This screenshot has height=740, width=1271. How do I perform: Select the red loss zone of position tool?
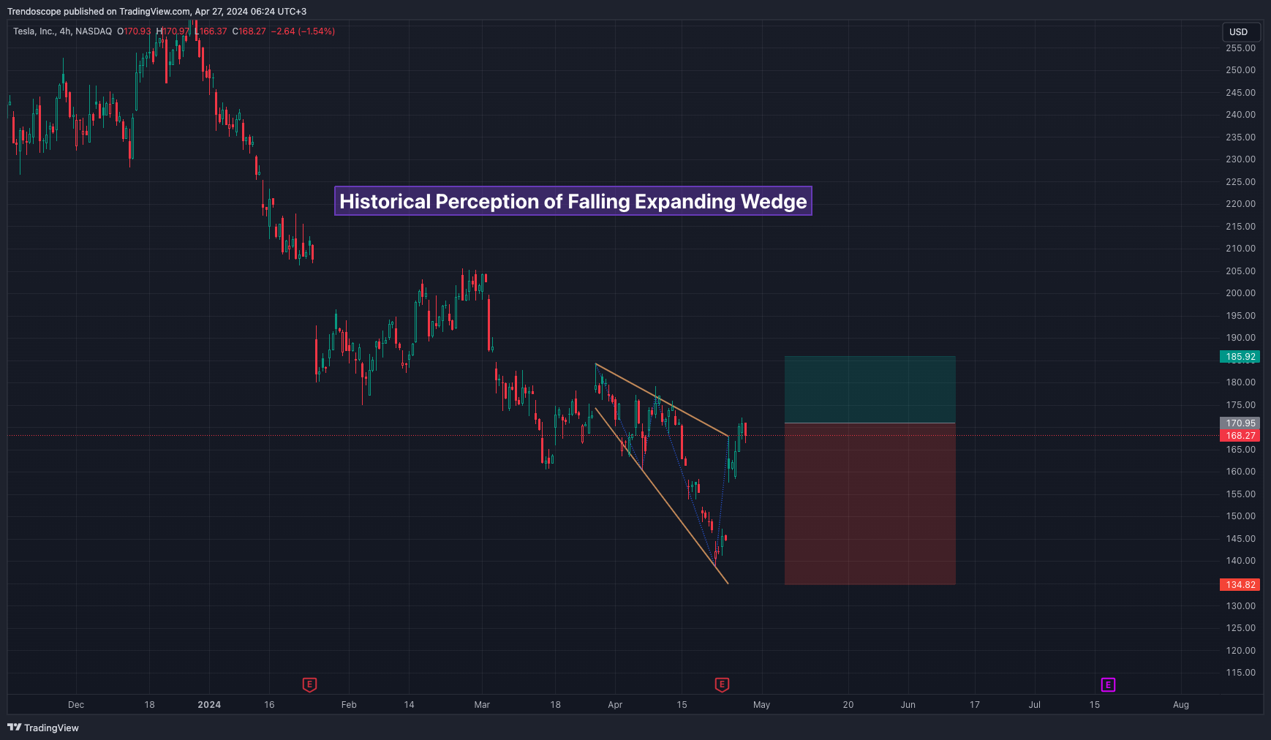870,504
